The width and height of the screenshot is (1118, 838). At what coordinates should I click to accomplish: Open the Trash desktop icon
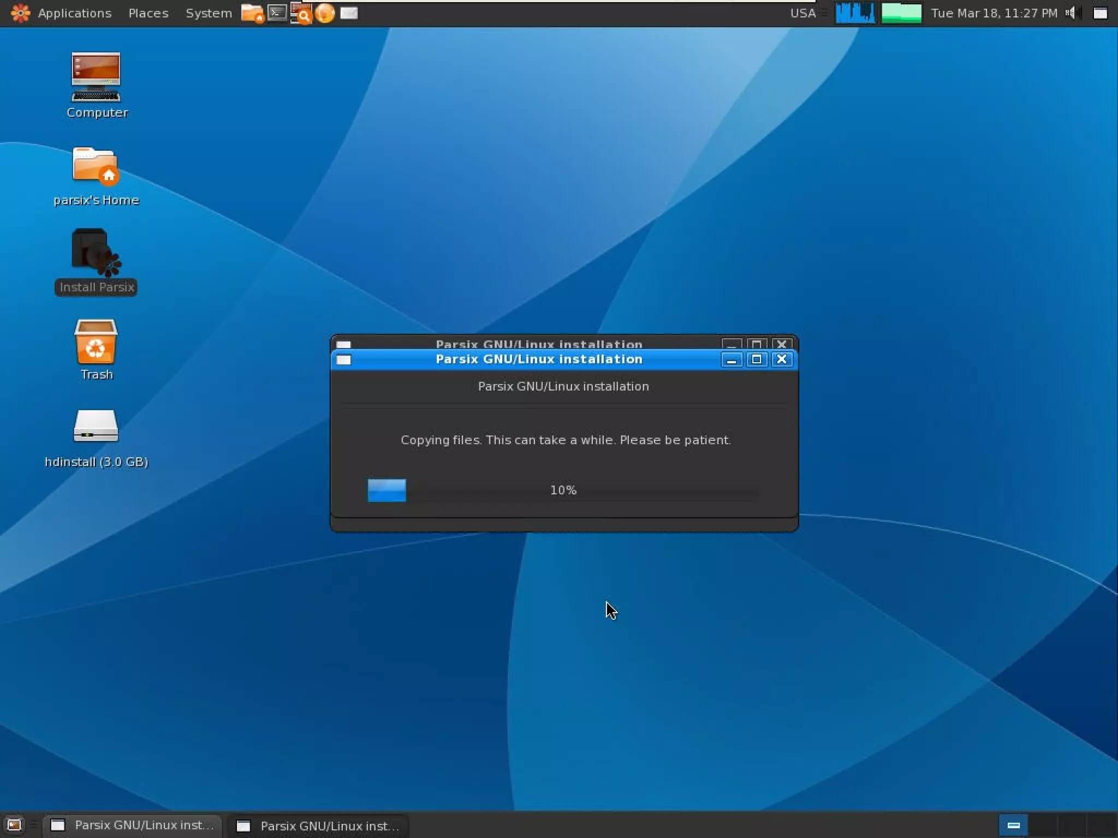[x=96, y=342]
